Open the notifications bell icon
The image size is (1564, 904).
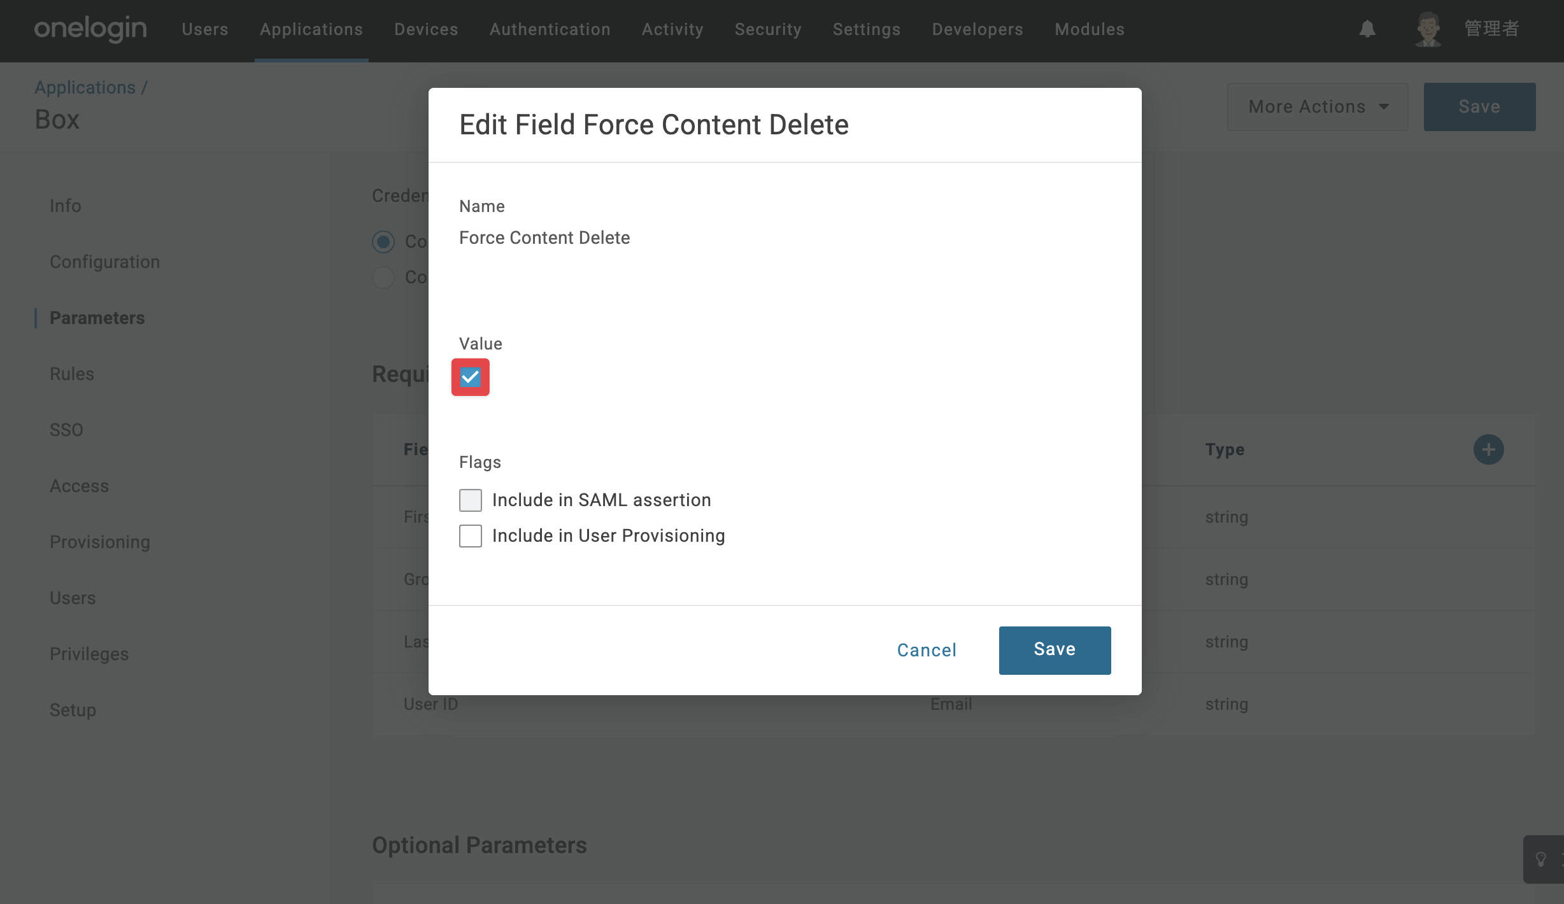[x=1367, y=29]
